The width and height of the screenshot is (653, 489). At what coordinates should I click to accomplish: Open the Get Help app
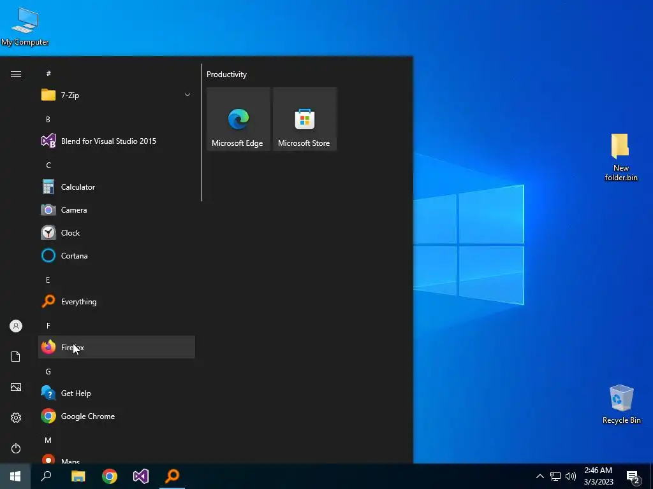[x=117, y=393]
